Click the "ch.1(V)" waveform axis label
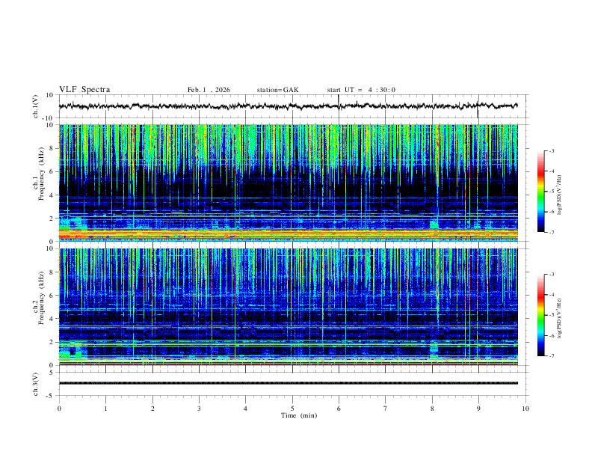This screenshot has height=458, width=592. [x=36, y=106]
